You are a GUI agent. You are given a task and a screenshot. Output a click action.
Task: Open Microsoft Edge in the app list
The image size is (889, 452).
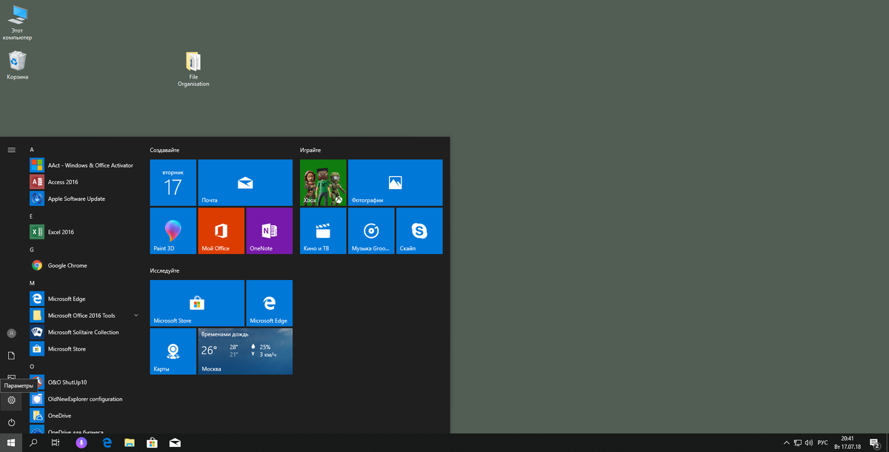click(x=85, y=299)
